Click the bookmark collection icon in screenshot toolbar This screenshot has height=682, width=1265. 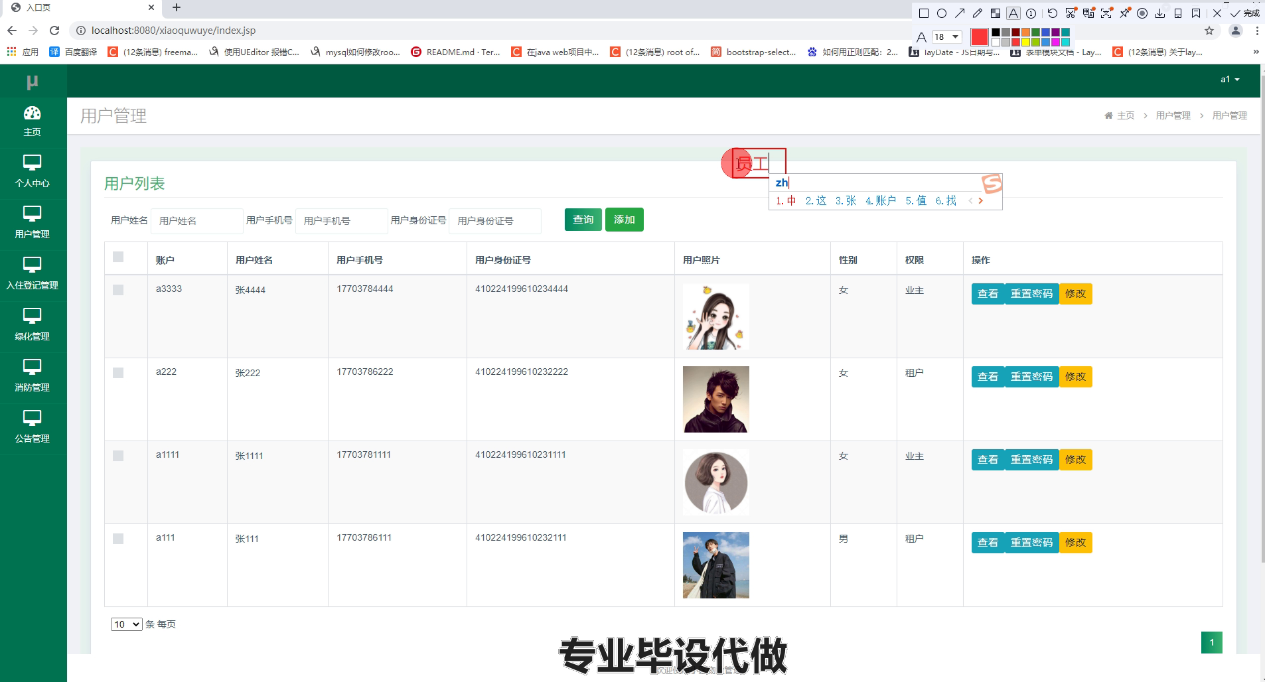[1196, 13]
